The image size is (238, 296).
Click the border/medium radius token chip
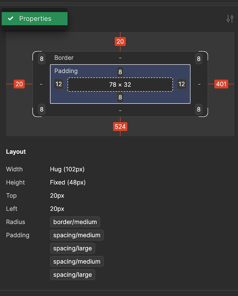tap(75, 222)
